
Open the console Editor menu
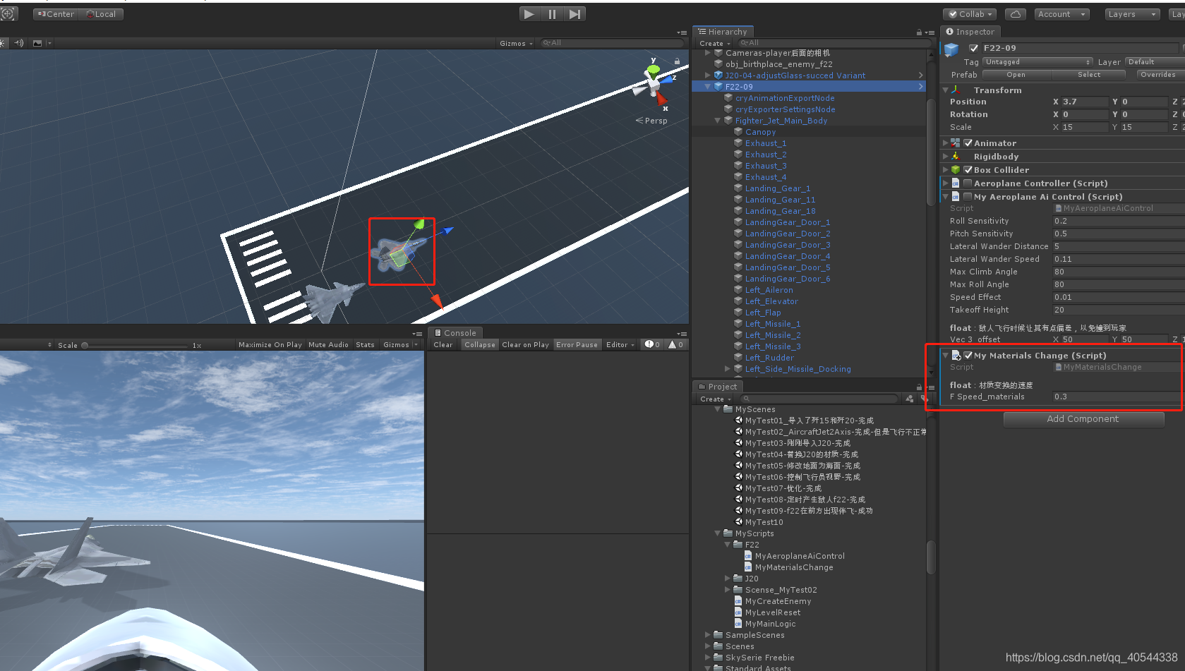(x=620, y=345)
